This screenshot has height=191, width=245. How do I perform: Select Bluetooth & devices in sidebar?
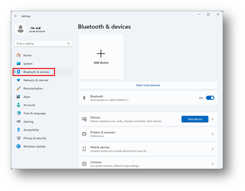click(x=43, y=72)
